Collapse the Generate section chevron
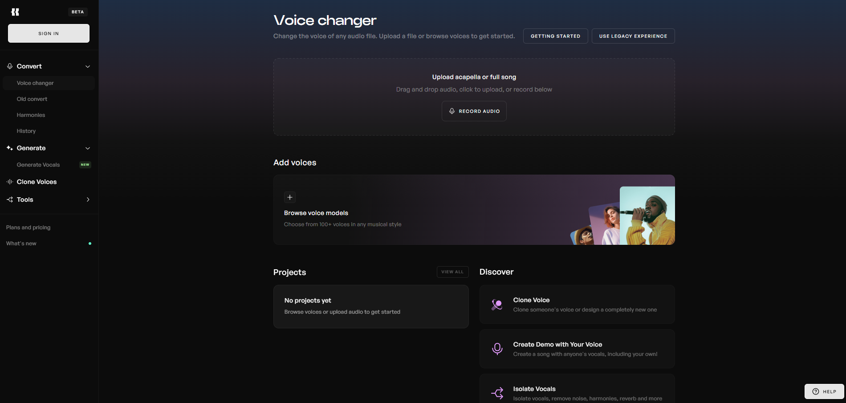 [88, 148]
